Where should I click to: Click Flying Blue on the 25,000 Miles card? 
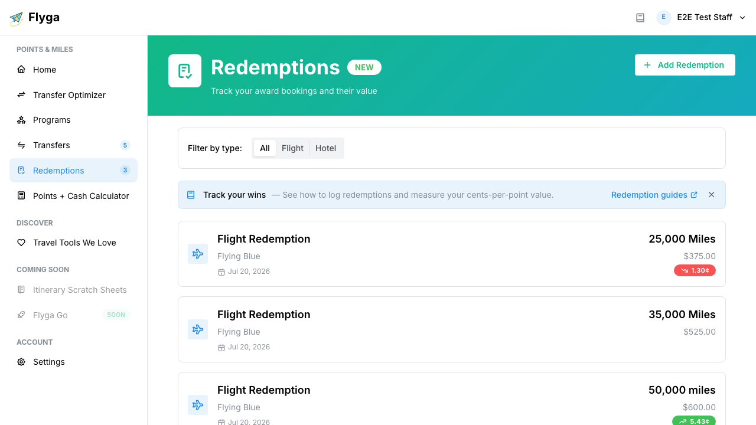click(x=239, y=256)
